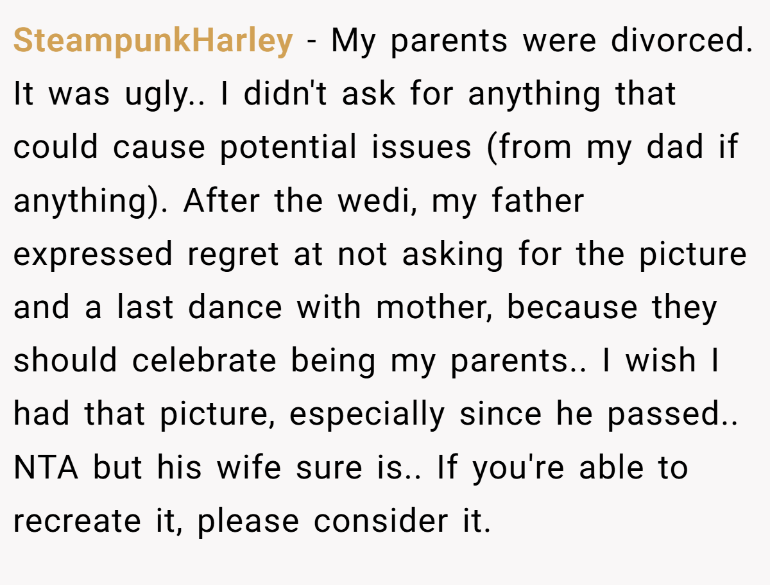Click the word "wife" in the comment

(x=248, y=466)
